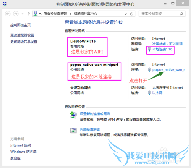Open 更改高级共享设置 link

(24, 42)
